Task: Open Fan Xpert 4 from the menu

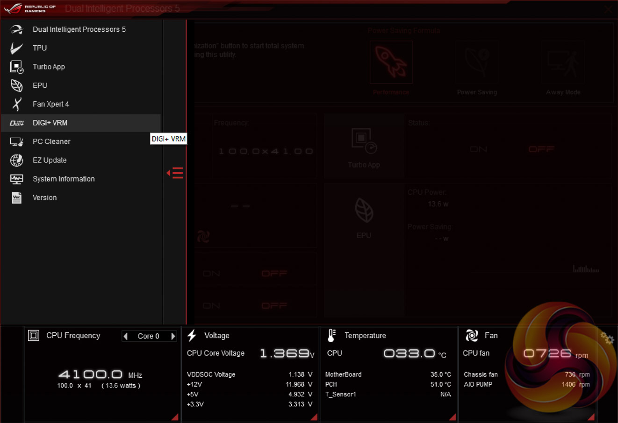Action: pos(80,104)
